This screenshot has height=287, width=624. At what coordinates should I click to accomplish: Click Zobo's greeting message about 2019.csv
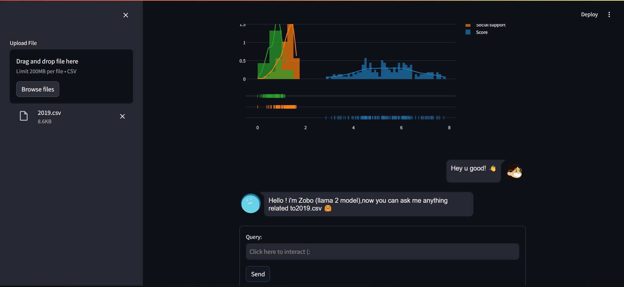pyautogui.click(x=369, y=204)
